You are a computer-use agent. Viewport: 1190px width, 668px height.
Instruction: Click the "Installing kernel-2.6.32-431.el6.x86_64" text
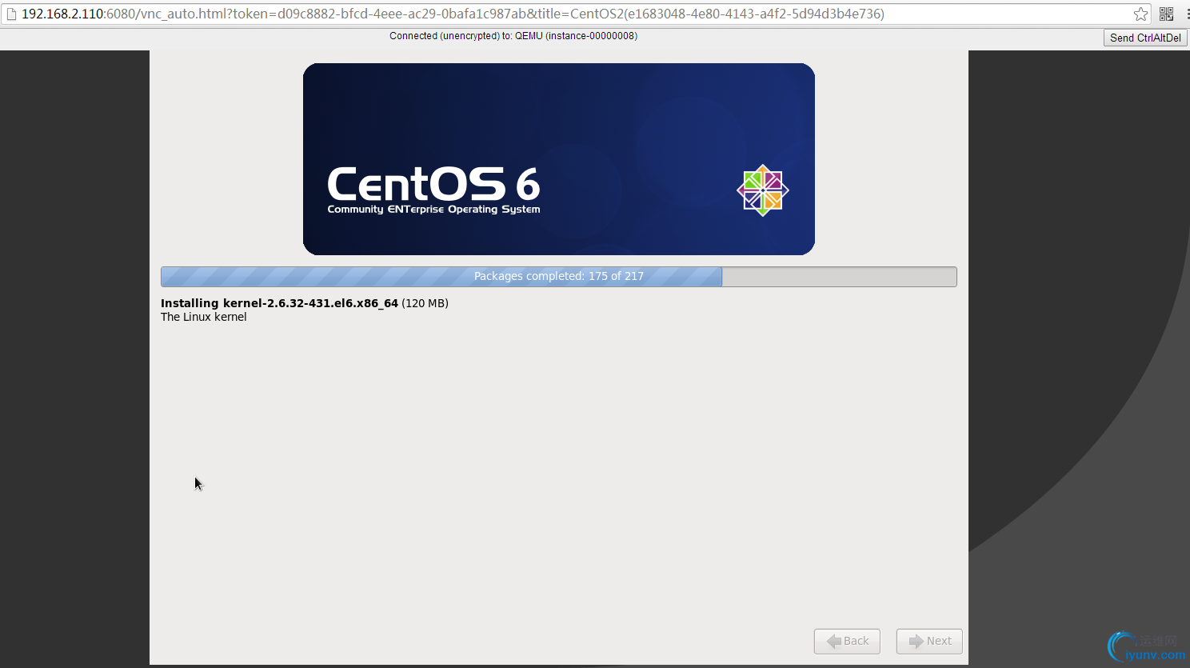[279, 303]
